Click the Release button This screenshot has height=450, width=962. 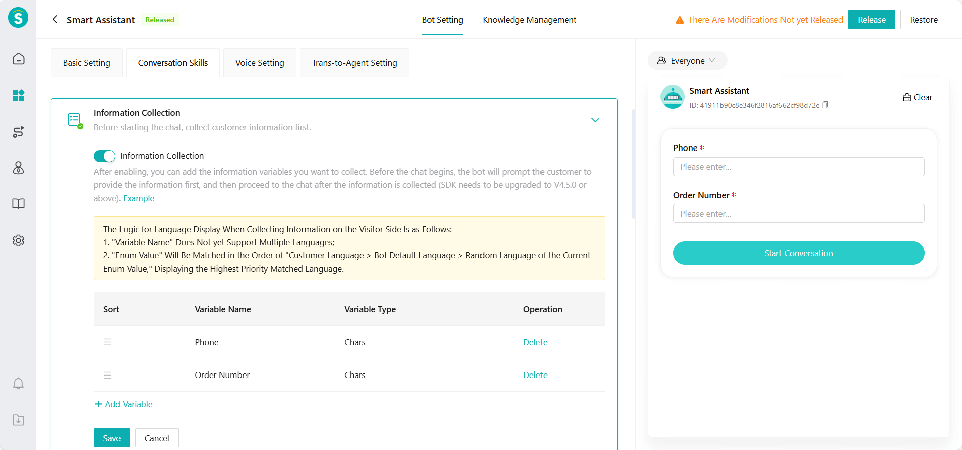pos(871,20)
